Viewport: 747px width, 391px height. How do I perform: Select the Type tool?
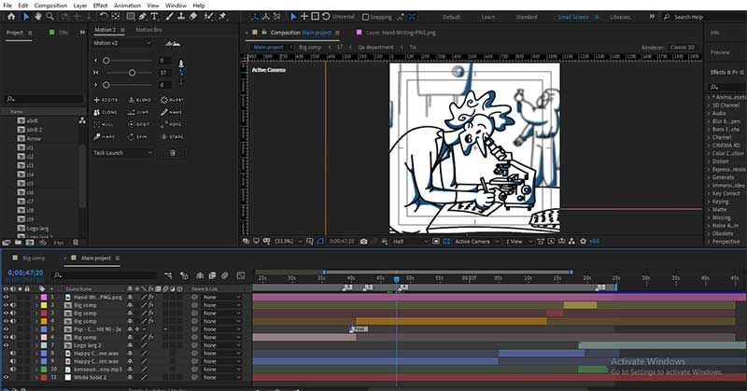(x=154, y=16)
